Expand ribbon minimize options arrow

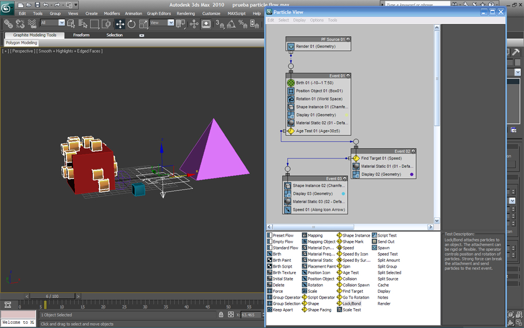141,35
